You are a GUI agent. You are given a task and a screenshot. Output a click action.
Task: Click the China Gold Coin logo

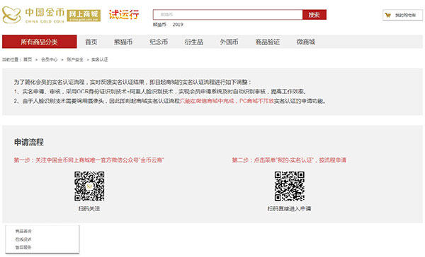coord(33,15)
